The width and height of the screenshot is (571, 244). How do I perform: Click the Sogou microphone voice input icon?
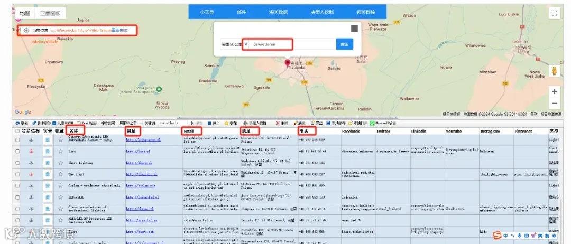(x=520, y=236)
